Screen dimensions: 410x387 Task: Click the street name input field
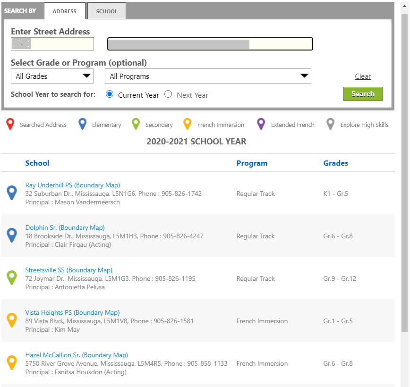tap(210, 44)
